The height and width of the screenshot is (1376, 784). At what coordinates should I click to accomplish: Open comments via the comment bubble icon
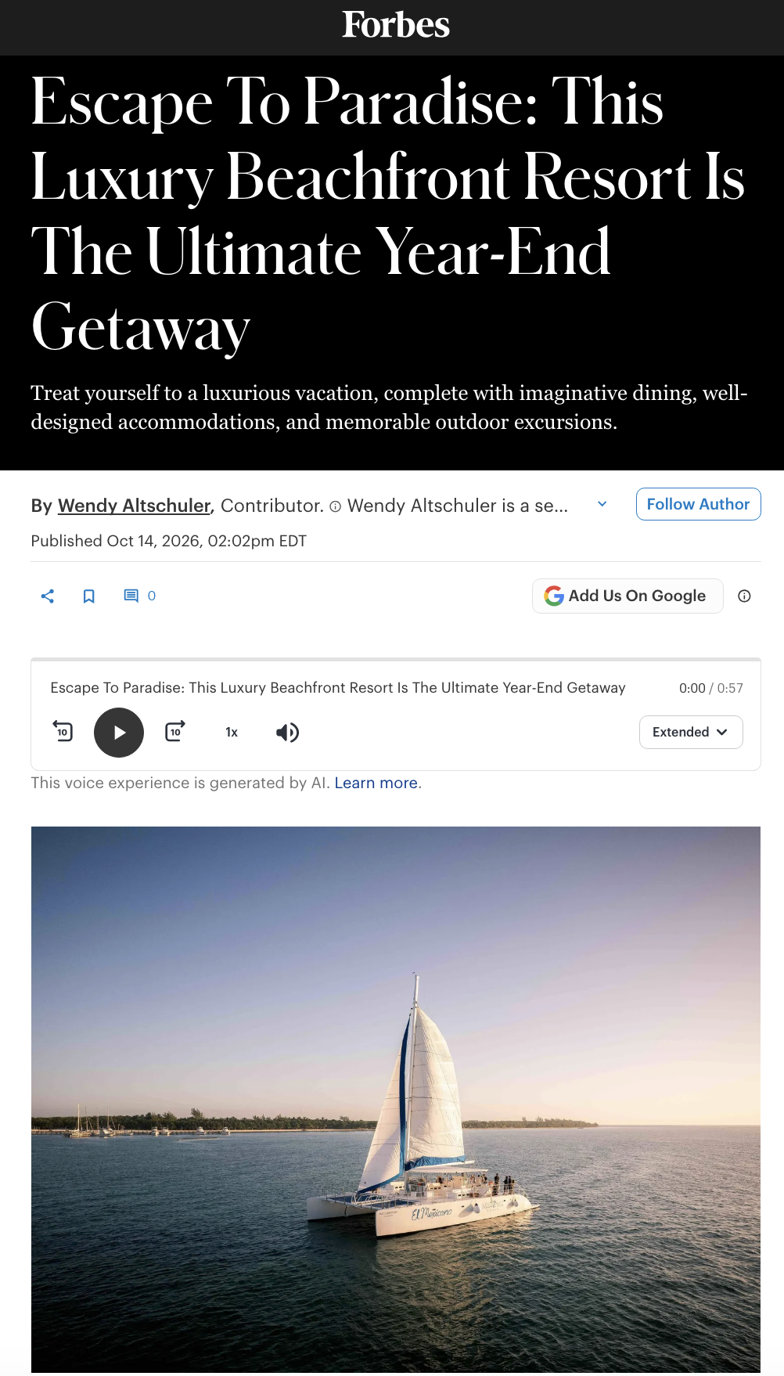[131, 596]
